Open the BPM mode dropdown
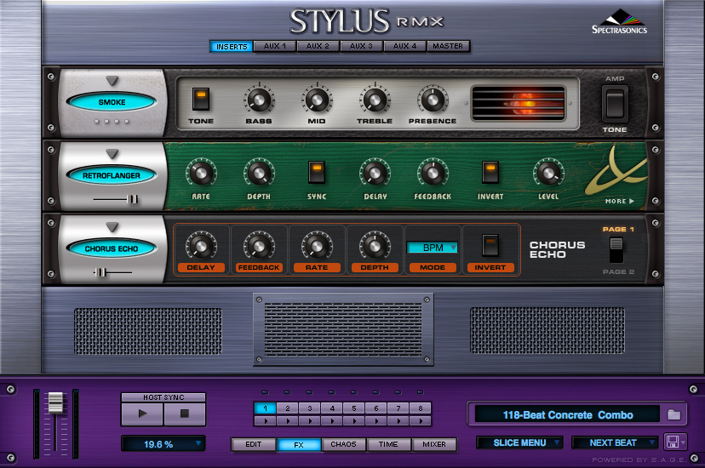 click(432, 248)
